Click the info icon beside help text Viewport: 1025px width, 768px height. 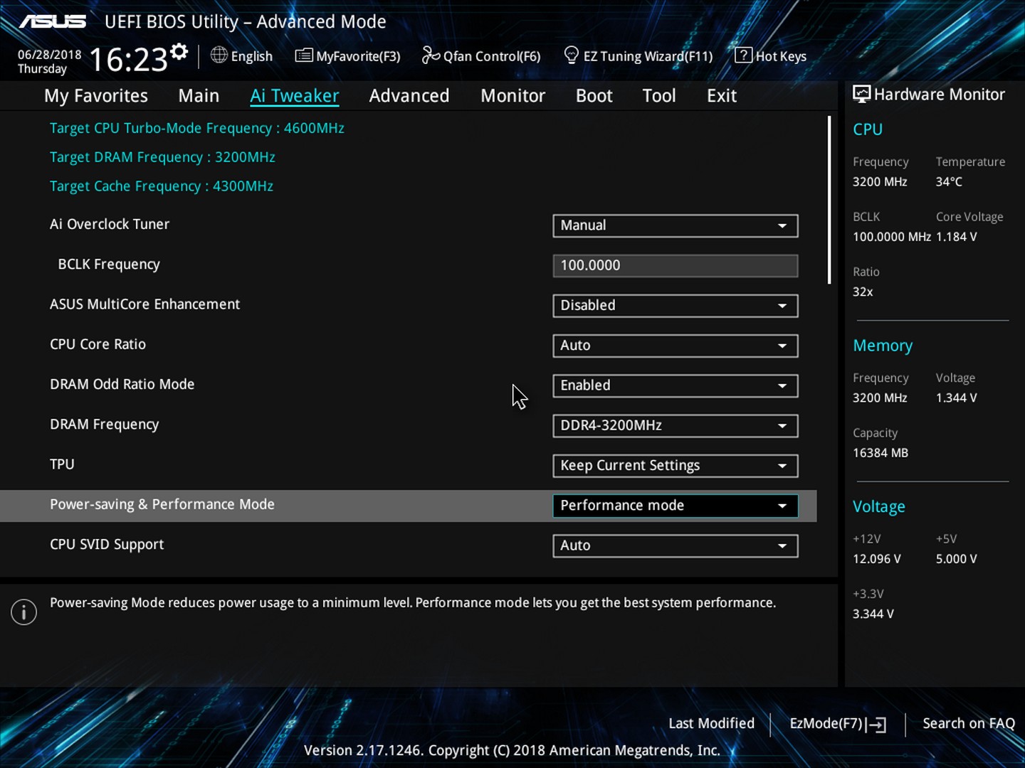tap(23, 612)
